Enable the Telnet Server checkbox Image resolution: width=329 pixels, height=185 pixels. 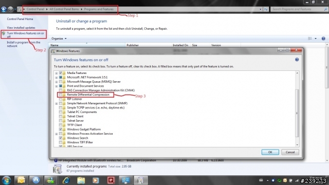[x=61, y=121]
